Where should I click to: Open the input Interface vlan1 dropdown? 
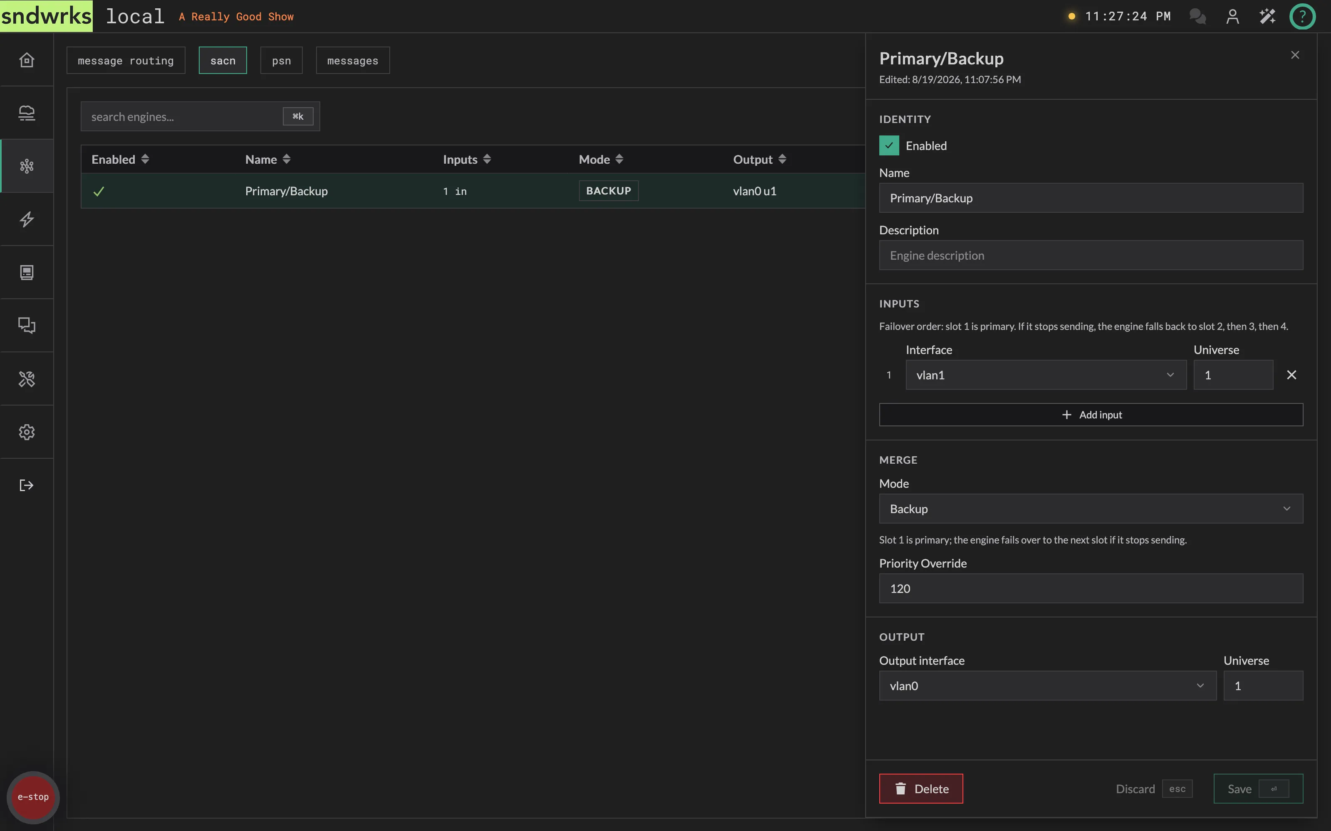[1046, 375]
